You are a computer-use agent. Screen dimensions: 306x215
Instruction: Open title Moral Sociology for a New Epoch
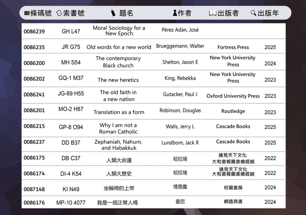(x=119, y=31)
